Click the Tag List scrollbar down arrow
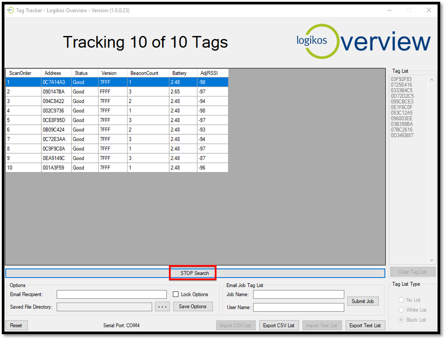 432,260
